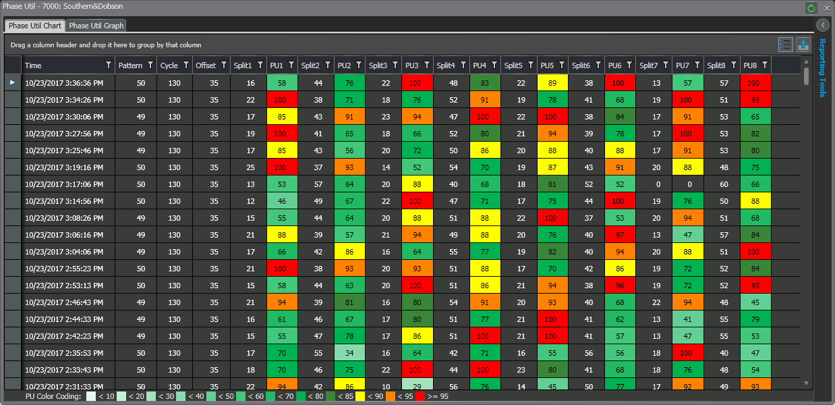835x405 pixels.
Task: Click the Time column filter icon
Action: click(x=109, y=65)
